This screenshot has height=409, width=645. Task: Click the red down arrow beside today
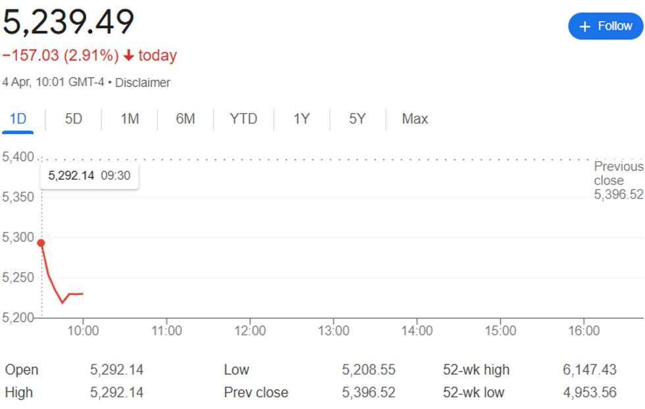[x=129, y=55]
